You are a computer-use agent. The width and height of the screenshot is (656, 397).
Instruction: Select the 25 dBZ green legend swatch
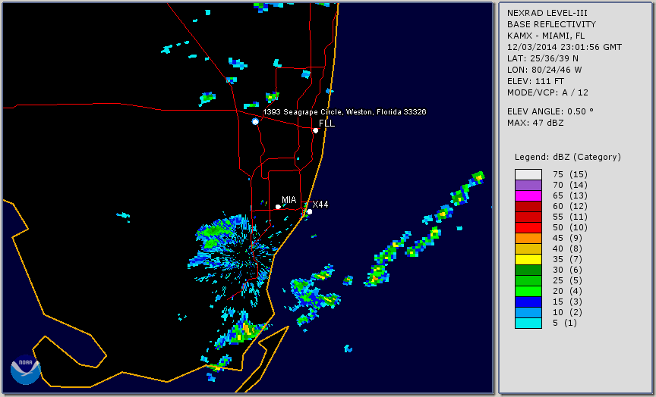tap(528, 280)
